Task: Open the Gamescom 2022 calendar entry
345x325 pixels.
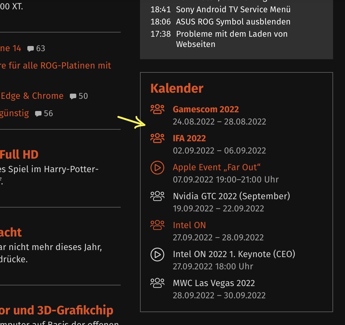Action: [206, 109]
